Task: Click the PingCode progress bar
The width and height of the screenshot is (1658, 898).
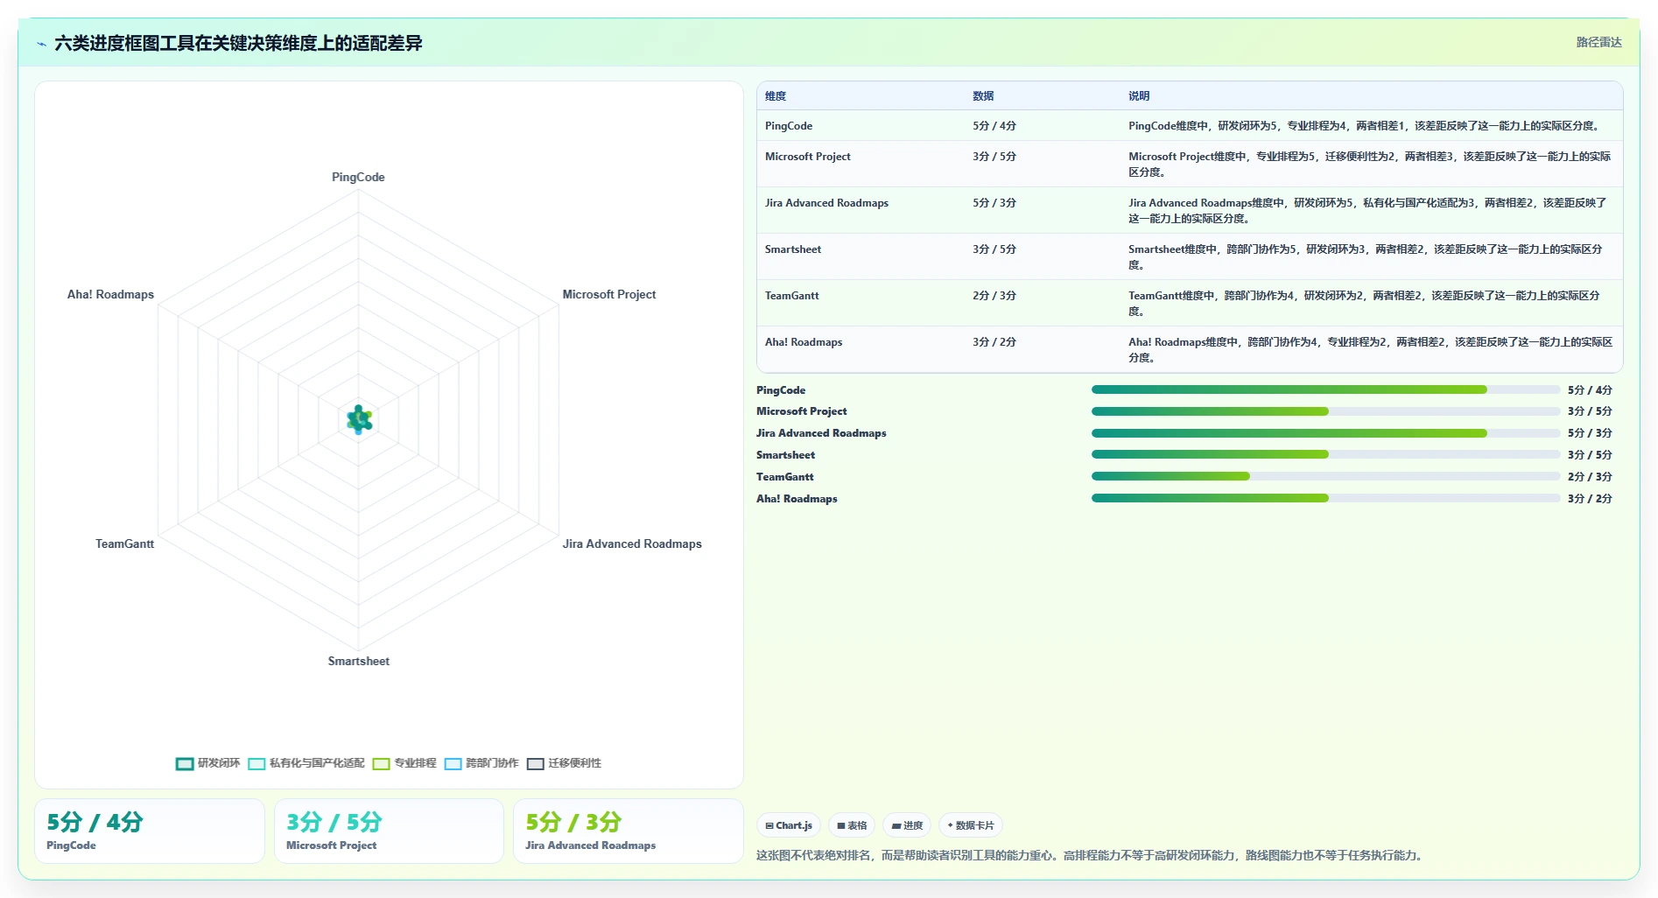Action: coord(1325,389)
